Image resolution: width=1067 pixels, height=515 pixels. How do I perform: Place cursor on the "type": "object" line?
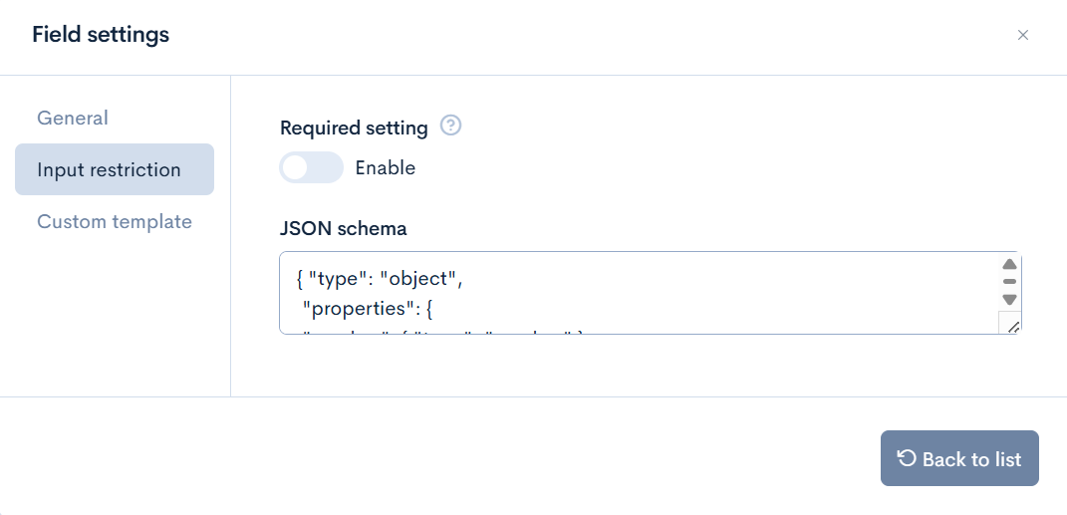point(381,279)
